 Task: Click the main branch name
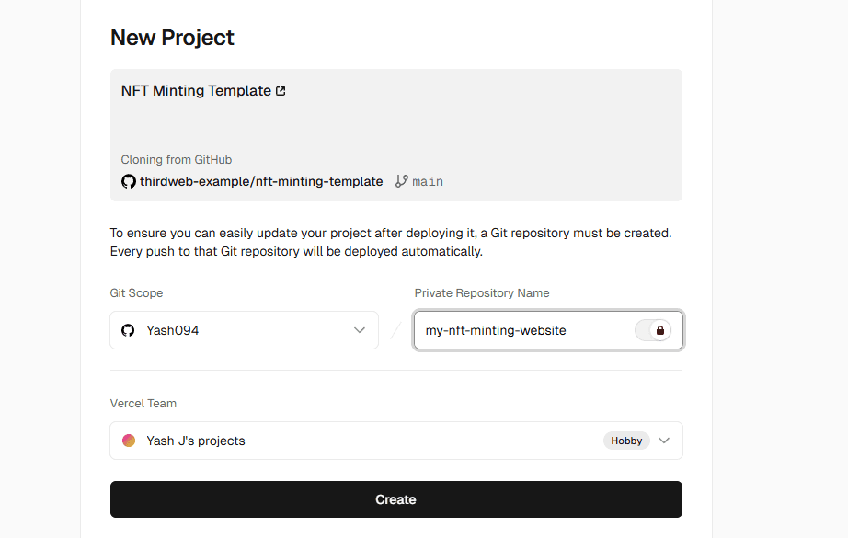click(x=428, y=181)
